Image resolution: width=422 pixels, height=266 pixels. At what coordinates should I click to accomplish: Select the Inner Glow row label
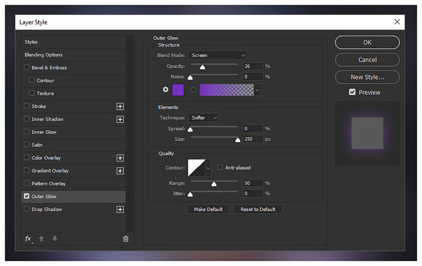(x=44, y=132)
